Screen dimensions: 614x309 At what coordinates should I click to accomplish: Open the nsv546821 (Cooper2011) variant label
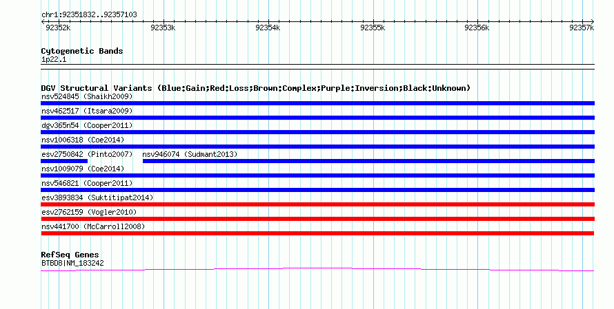[87, 183]
